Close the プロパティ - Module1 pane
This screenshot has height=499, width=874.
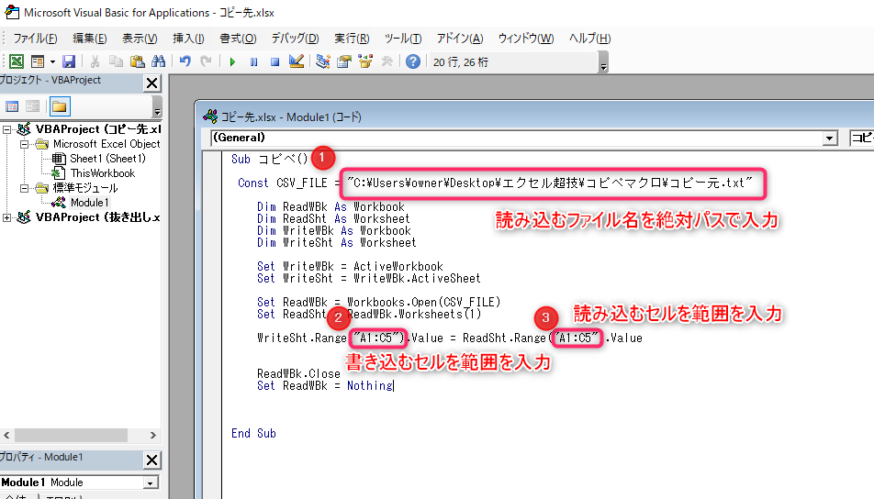151,460
